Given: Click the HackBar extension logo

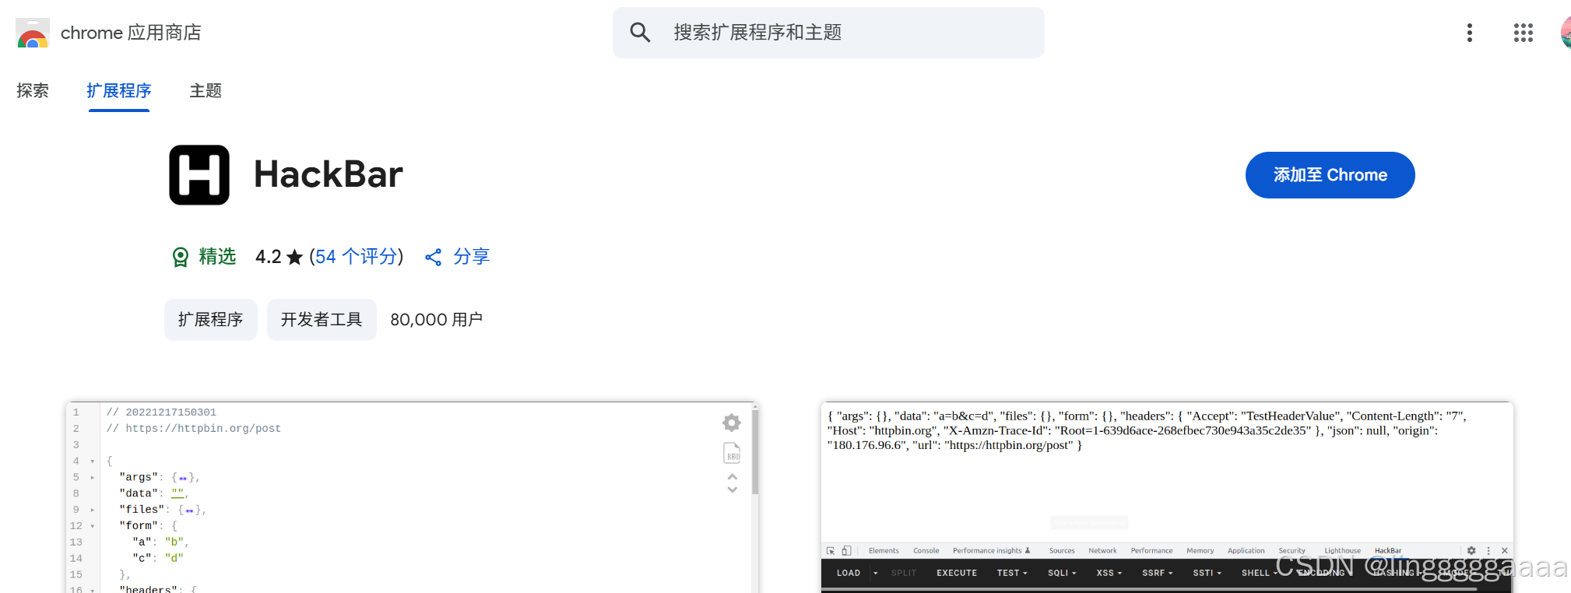Looking at the screenshot, I should 199,175.
